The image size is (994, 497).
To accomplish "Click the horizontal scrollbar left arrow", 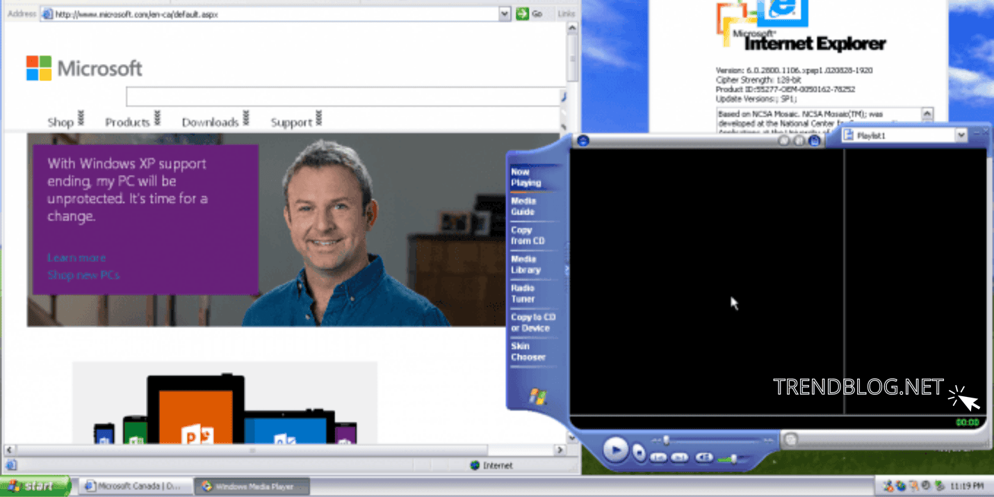I will 10,450.
